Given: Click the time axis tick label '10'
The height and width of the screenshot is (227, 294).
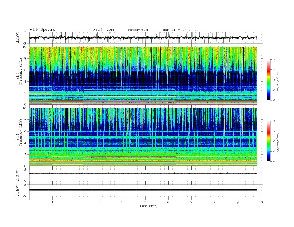Looking at the screenshot, I should coord(261,202).
